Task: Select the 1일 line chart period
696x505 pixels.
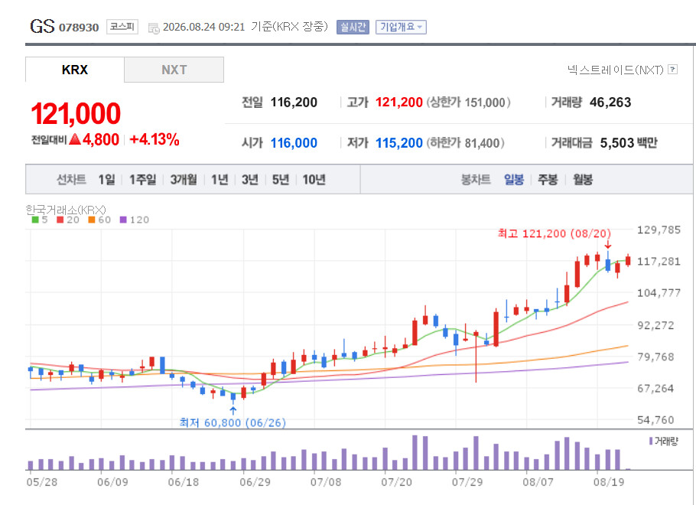Action: [x=106, y=180]
